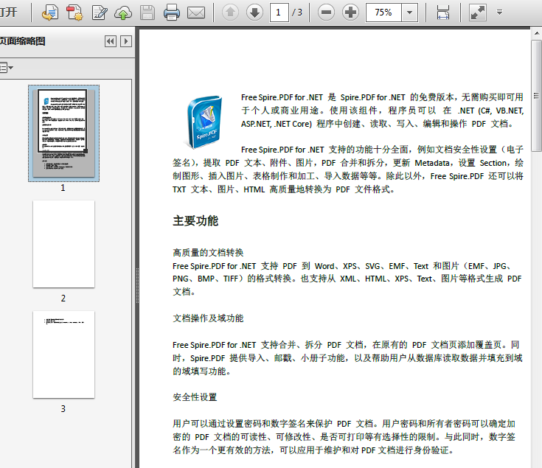The image size is (542, 468).
Task: Click the total pages '/ 3' label
Action: tap(297, 13)
